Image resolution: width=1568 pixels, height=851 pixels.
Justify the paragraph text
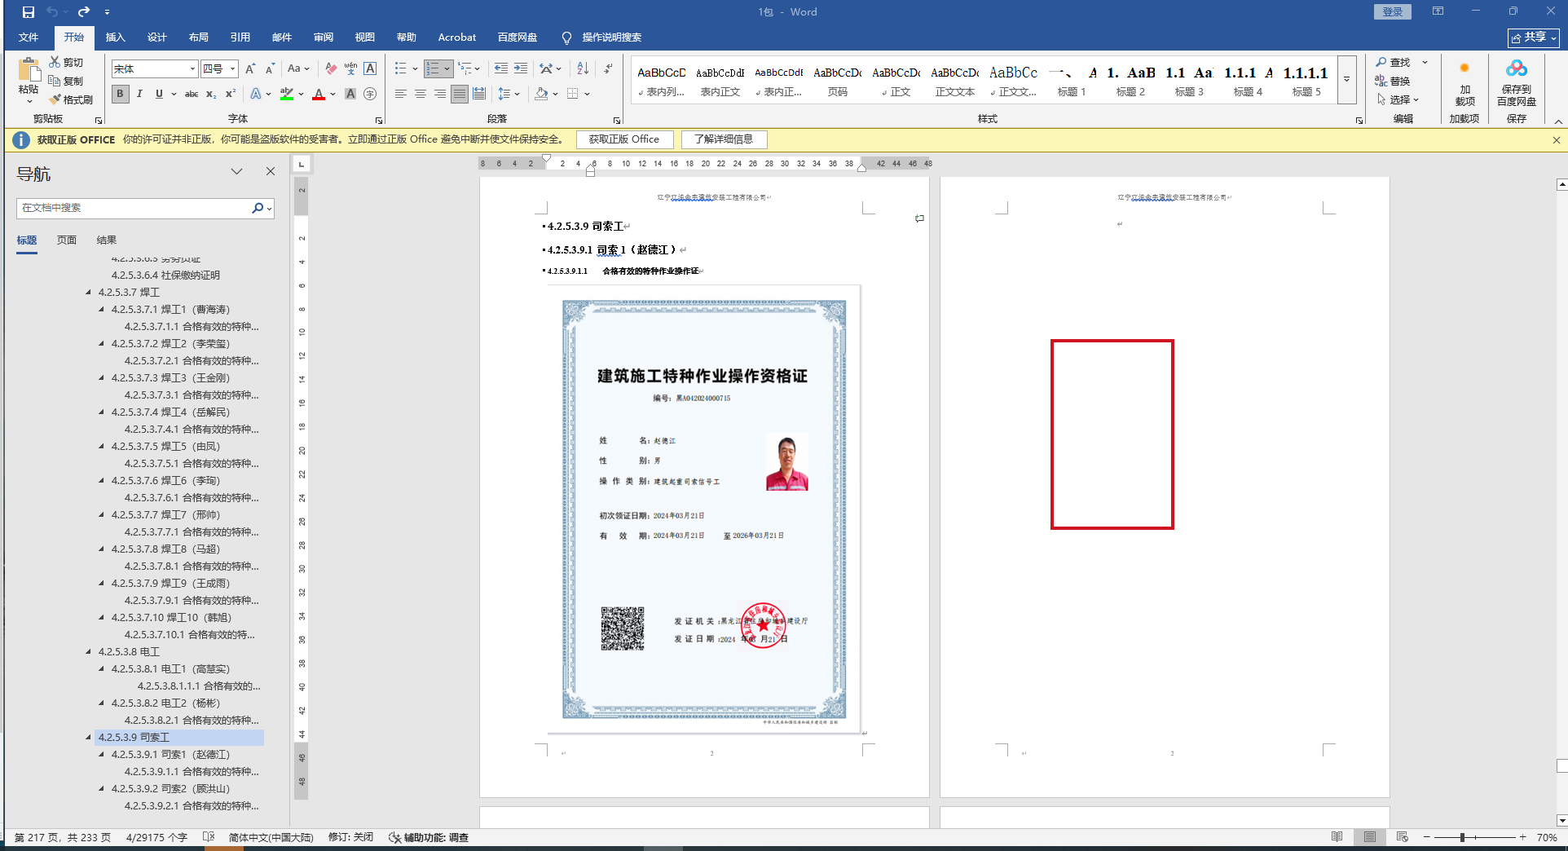coord(460,94)
